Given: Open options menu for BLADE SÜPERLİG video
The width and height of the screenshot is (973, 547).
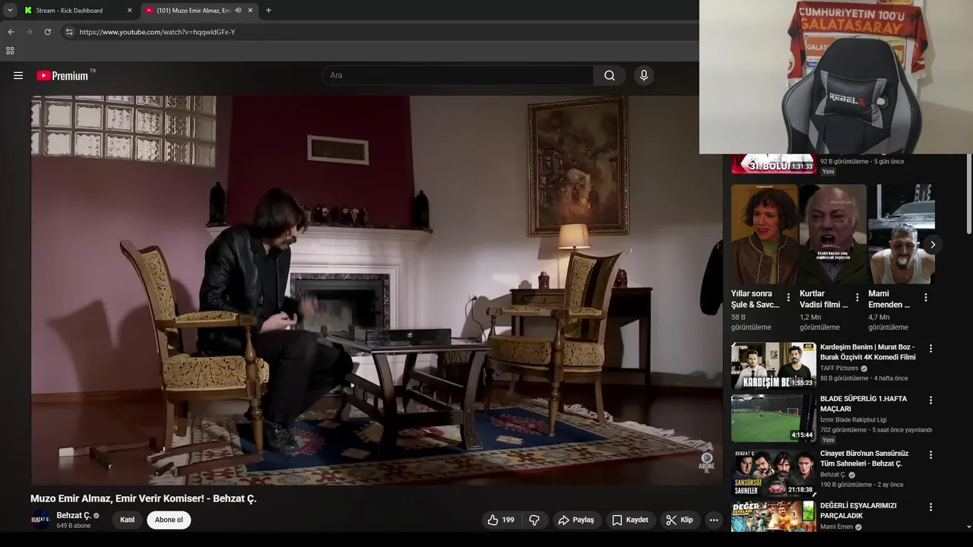Looking at the screenshot, I should pos(930,400).
